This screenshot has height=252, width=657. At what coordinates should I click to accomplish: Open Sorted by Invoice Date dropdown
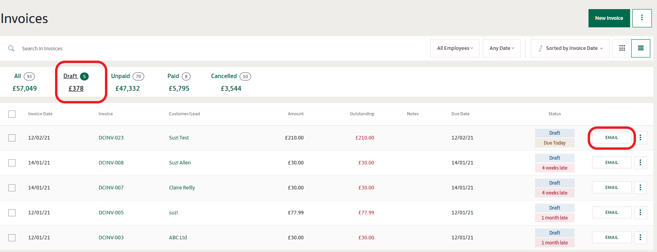[570, 48]
